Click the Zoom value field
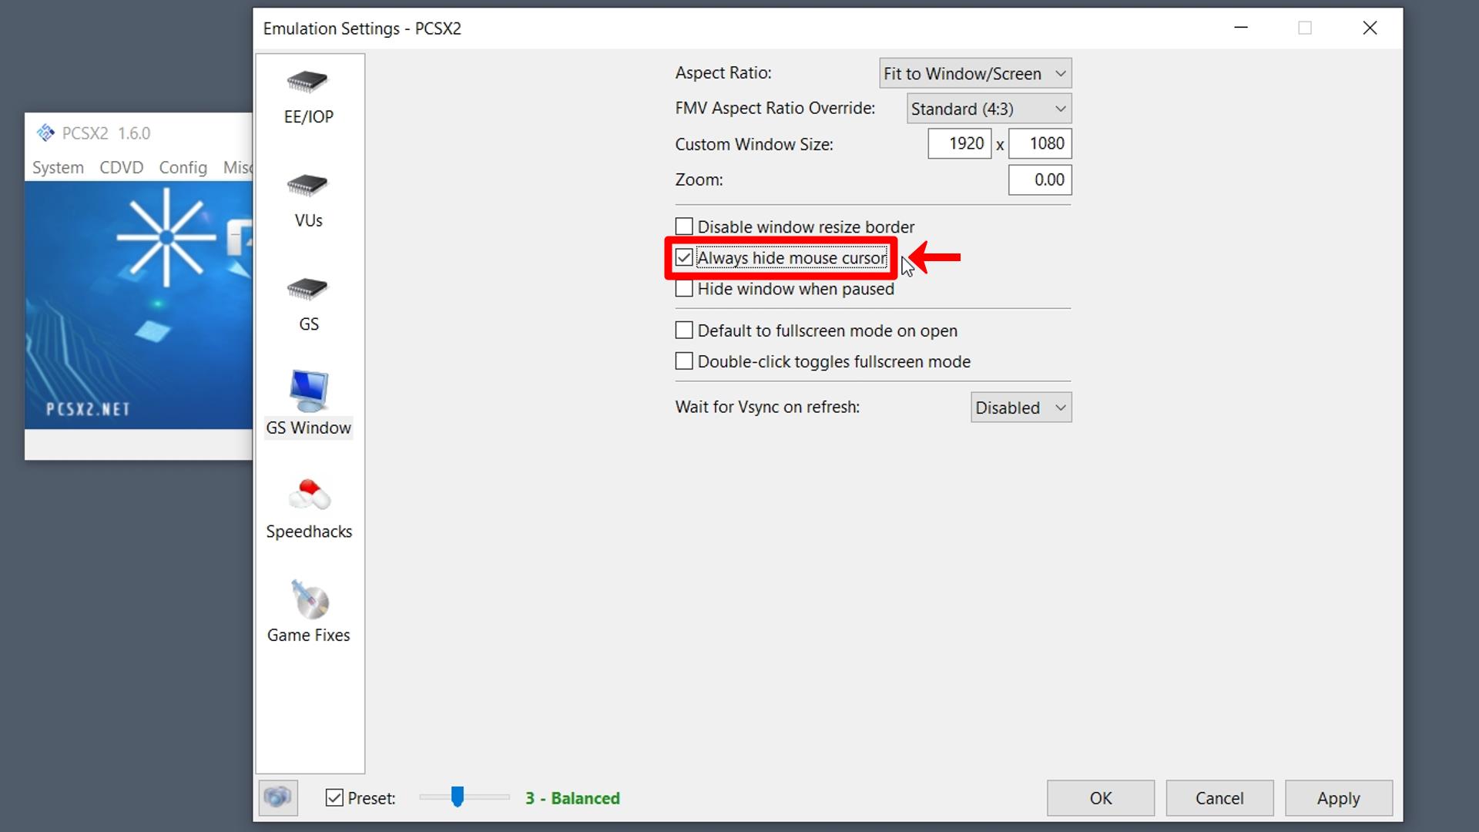The image size is (1479, 832). 1040,179
